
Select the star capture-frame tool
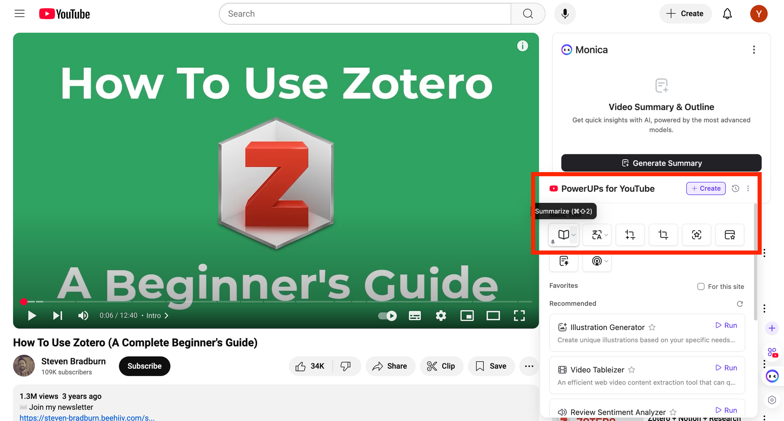697,235
